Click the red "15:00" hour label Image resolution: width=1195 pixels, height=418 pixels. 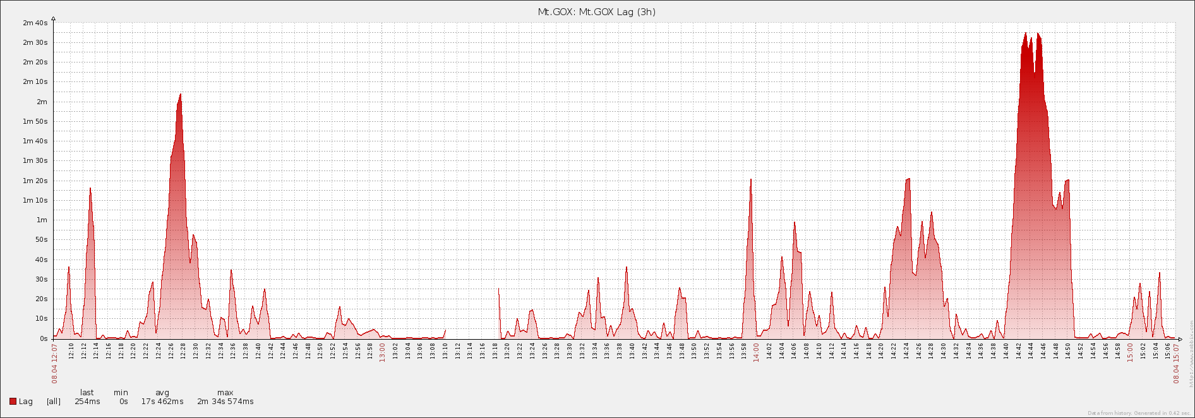coord(1131,352)
